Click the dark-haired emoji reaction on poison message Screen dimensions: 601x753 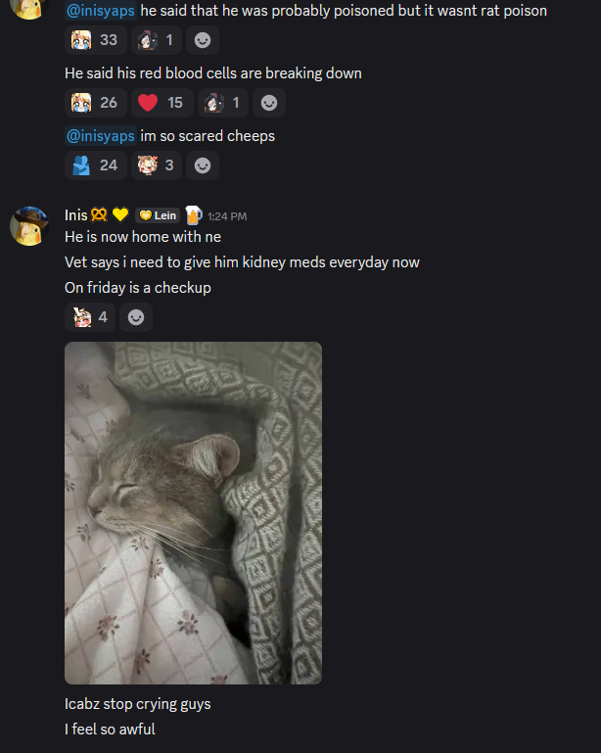point(157,40)
